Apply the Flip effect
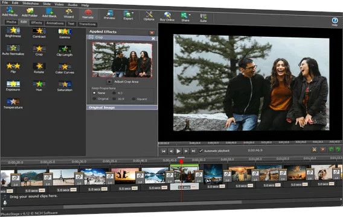This screenshot has width=343, height=217. point(13,68)
